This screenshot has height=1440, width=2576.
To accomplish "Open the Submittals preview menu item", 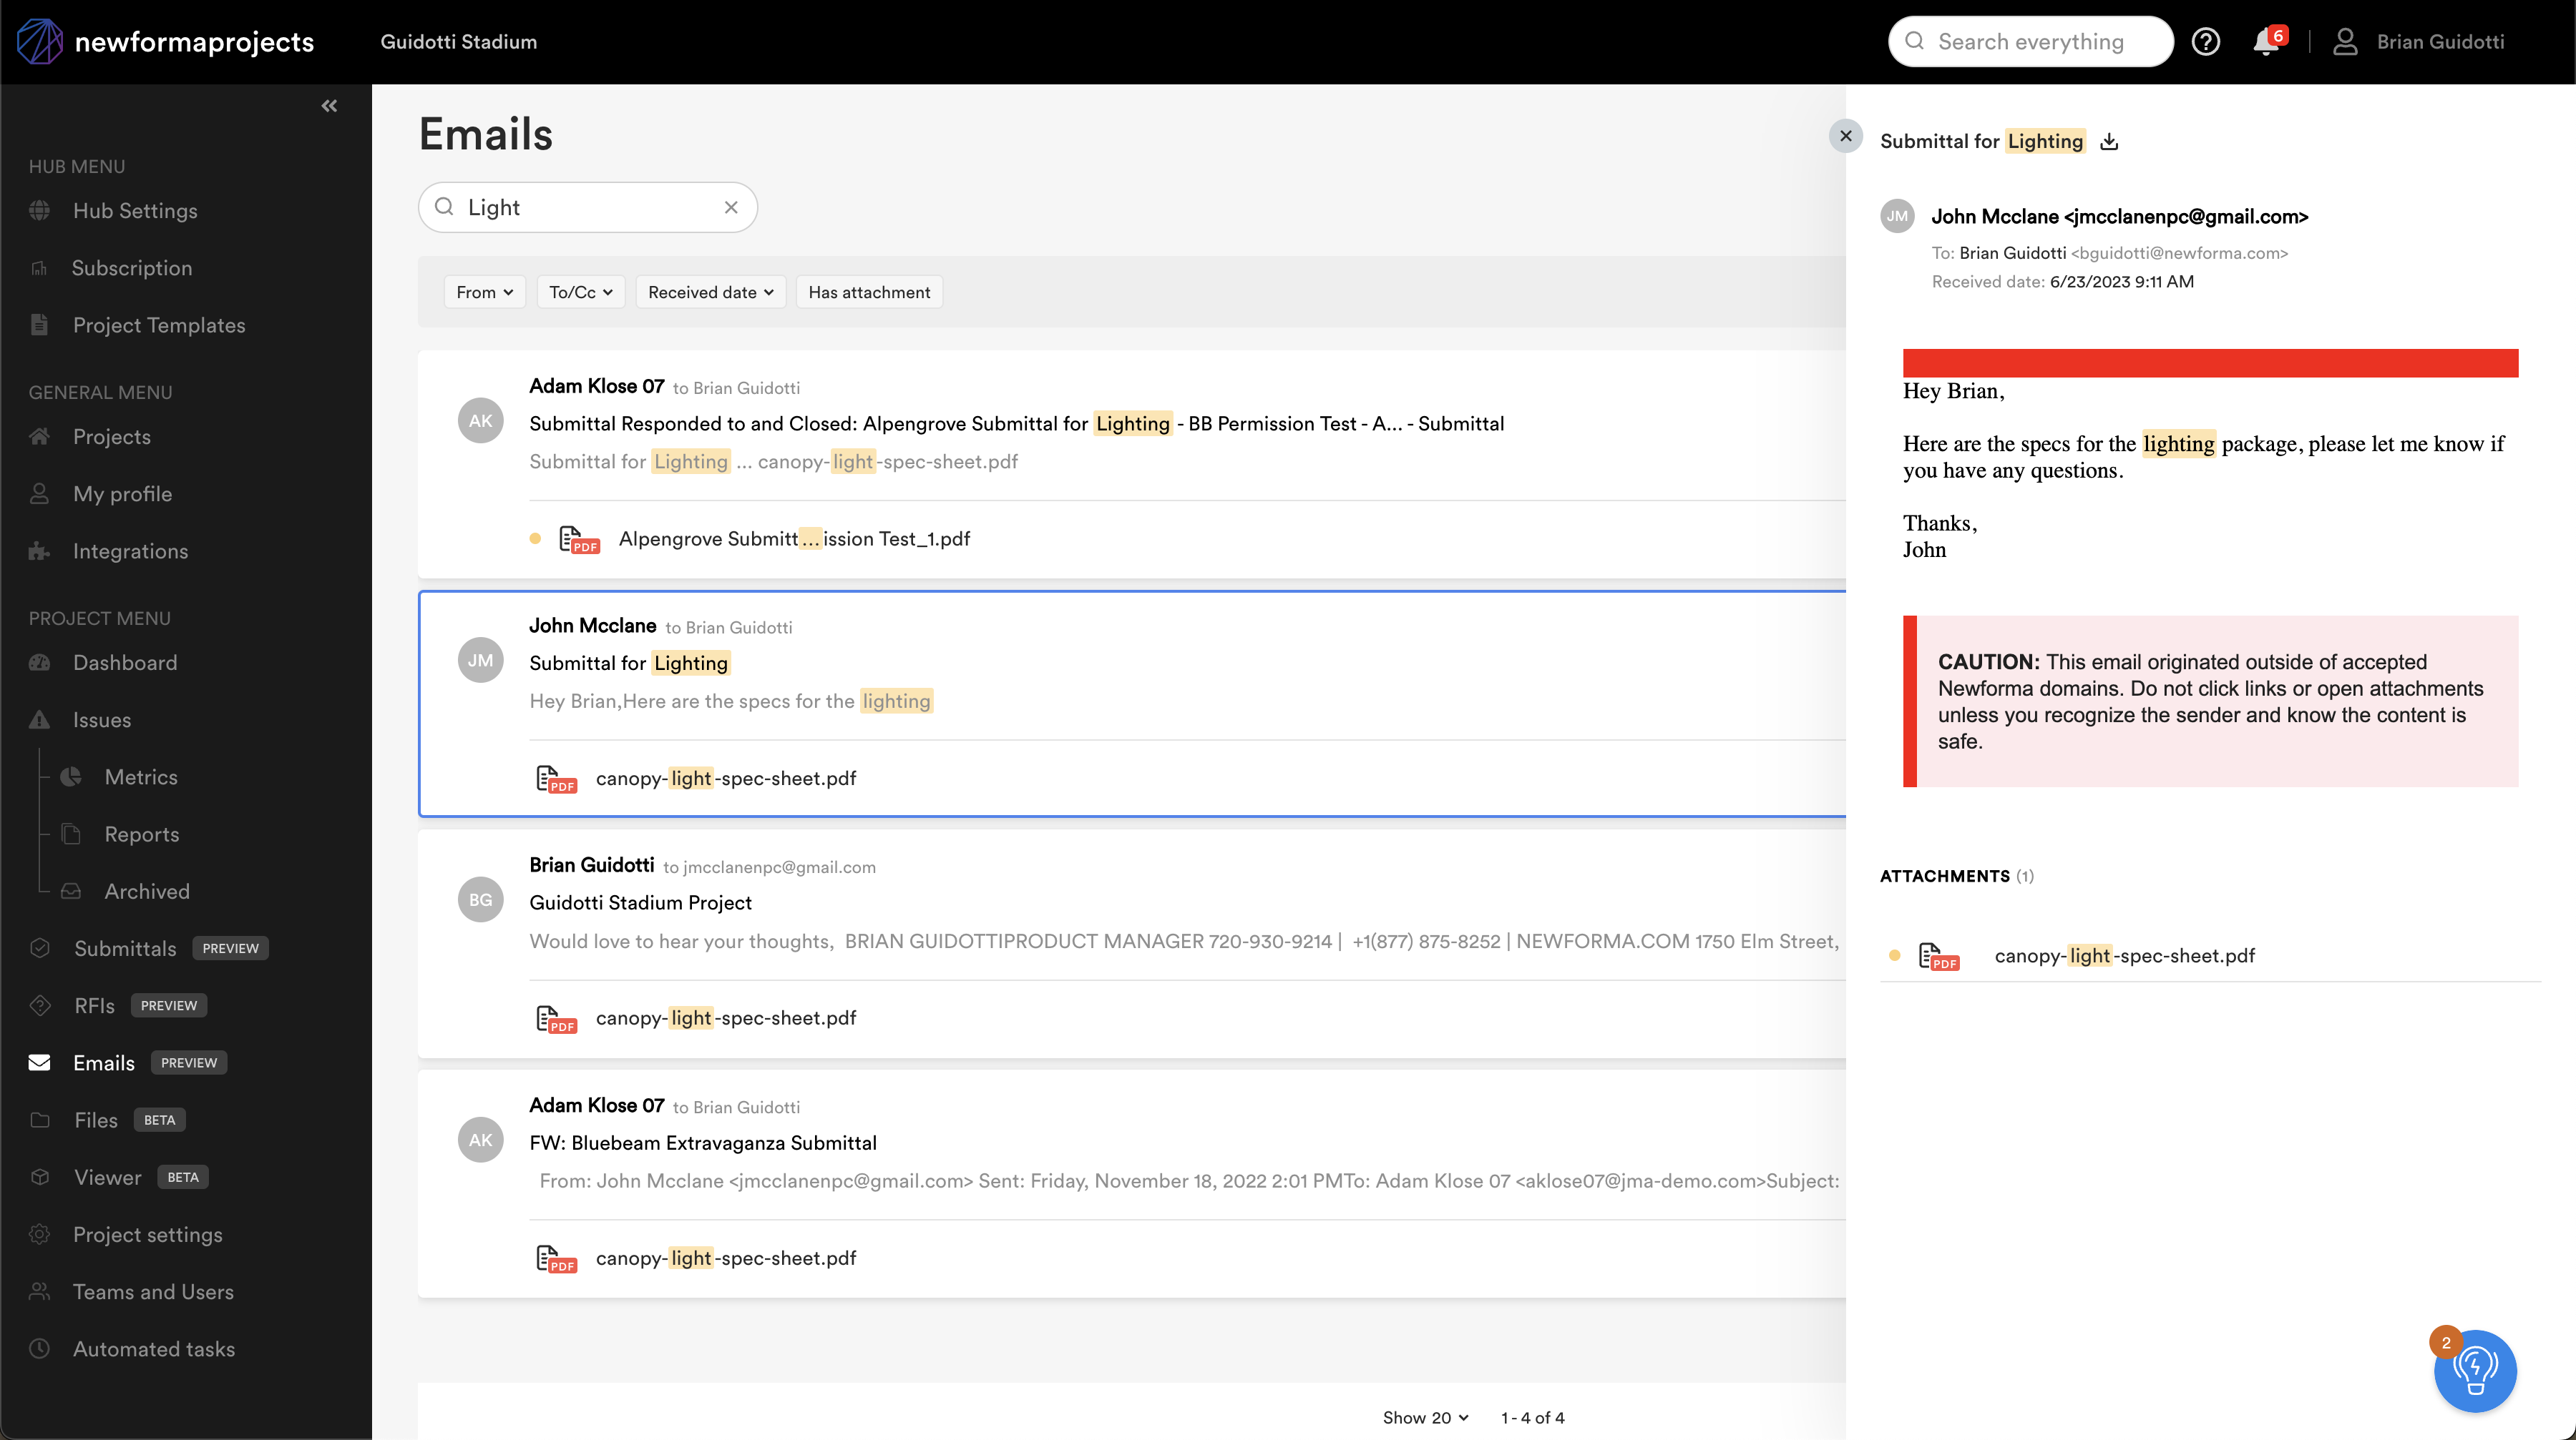I will [125, 948].
